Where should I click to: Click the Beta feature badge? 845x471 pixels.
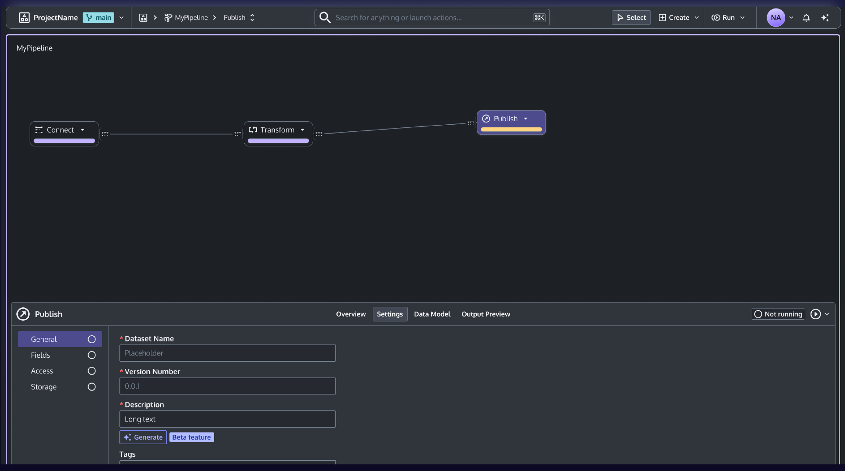pyautogui.click(x=192, y=437)
